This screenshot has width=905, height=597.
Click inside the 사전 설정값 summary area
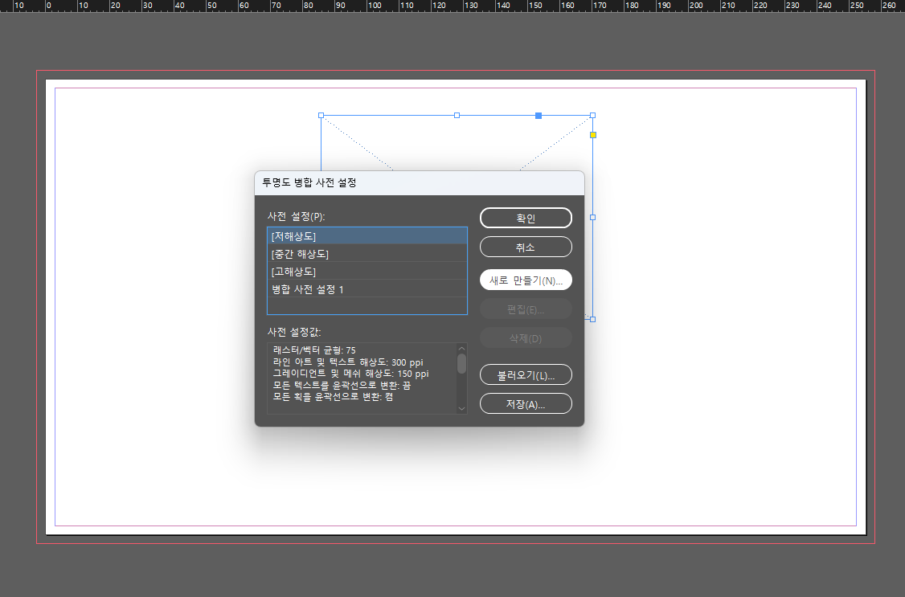(362, 378)
